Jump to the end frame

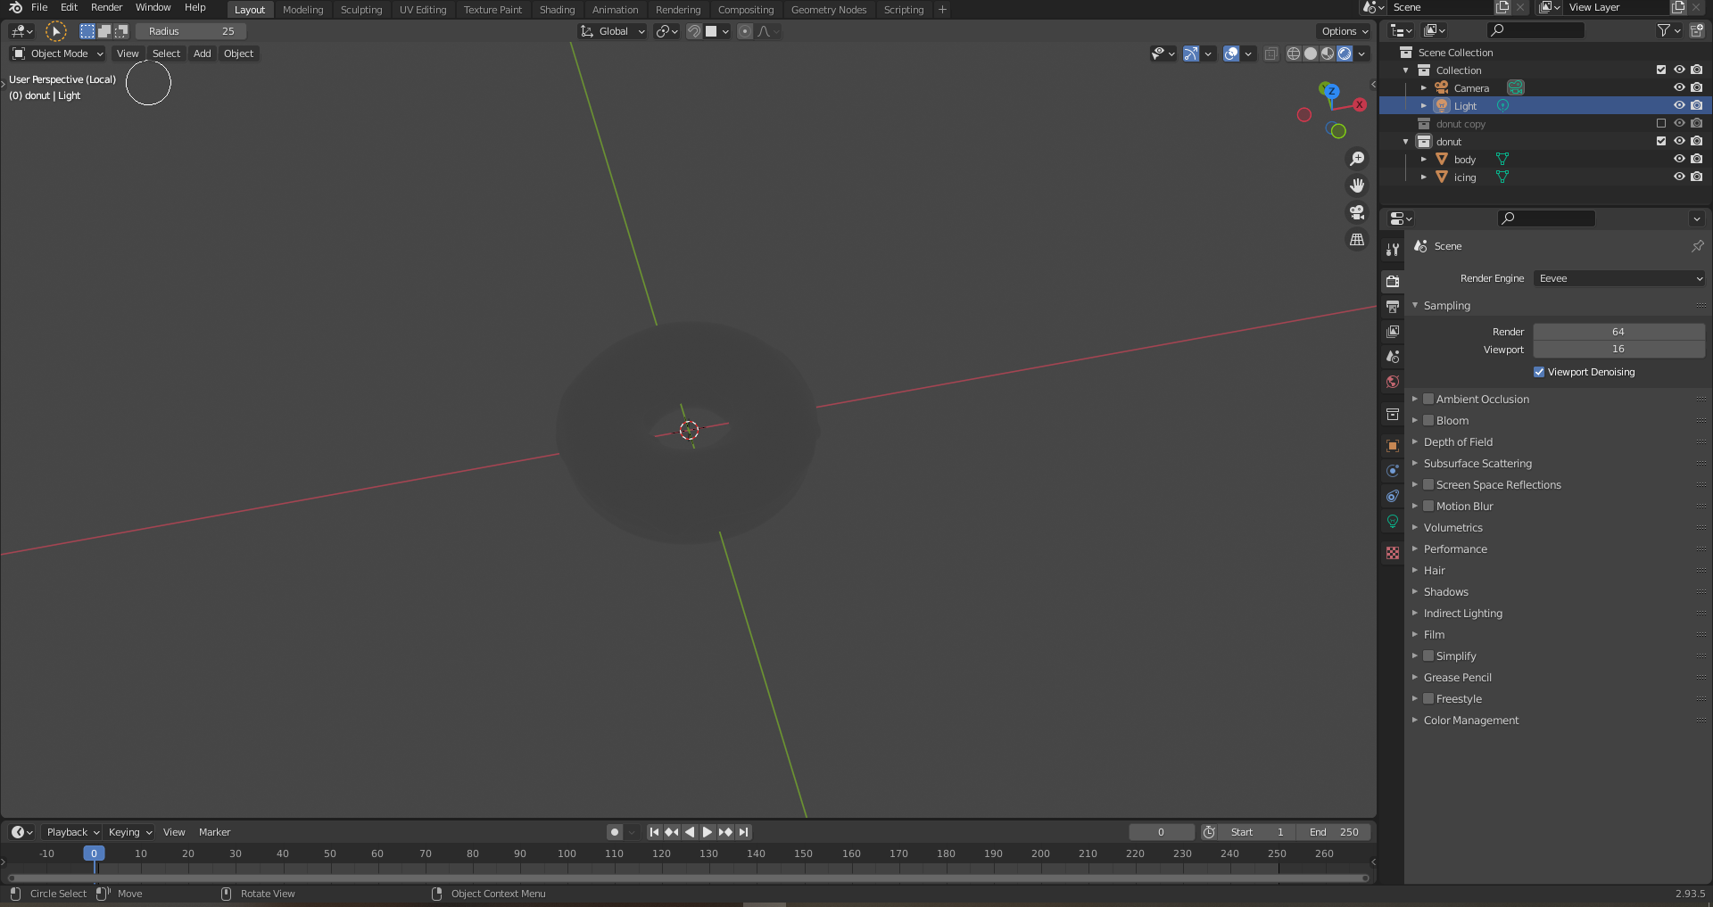click(743, 832)
